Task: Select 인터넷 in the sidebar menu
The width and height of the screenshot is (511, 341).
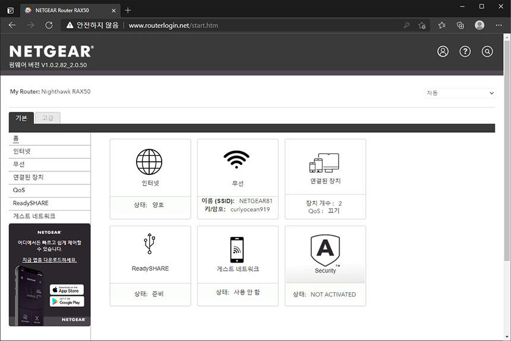Action: tap(49, 151)
